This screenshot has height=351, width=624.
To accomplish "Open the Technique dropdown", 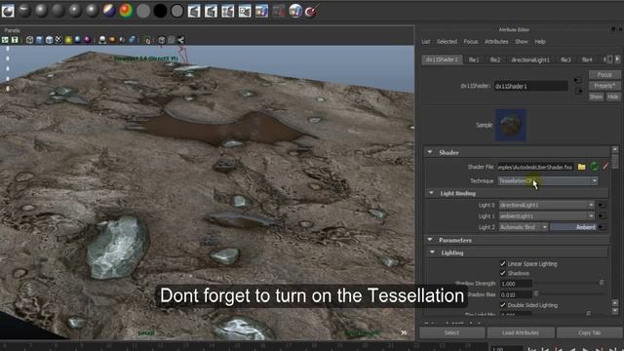I will (548, 180).
